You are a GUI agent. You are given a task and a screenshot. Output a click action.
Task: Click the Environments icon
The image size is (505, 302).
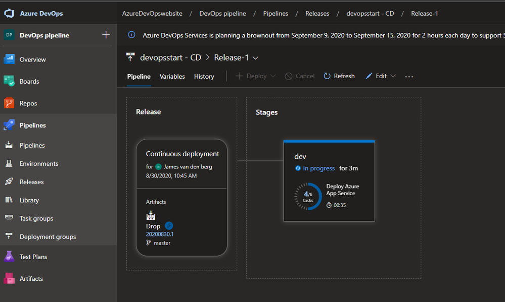click(x=9, y=163)
